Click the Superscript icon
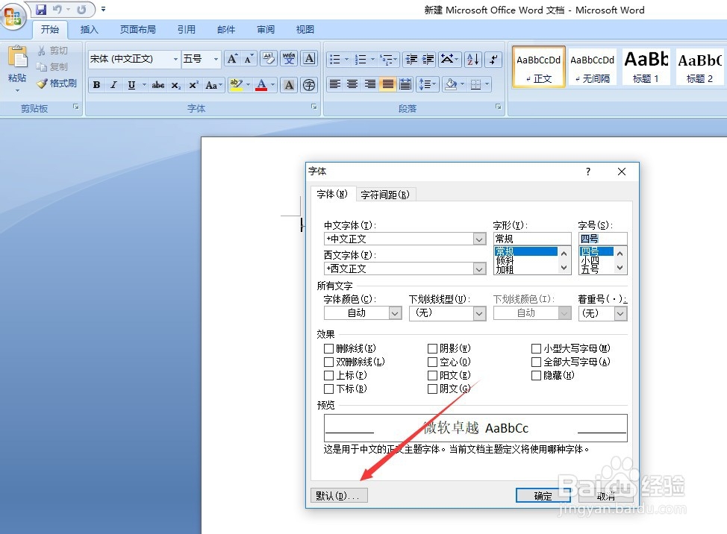The image size is (727, 534). click(x=193, y=84)
